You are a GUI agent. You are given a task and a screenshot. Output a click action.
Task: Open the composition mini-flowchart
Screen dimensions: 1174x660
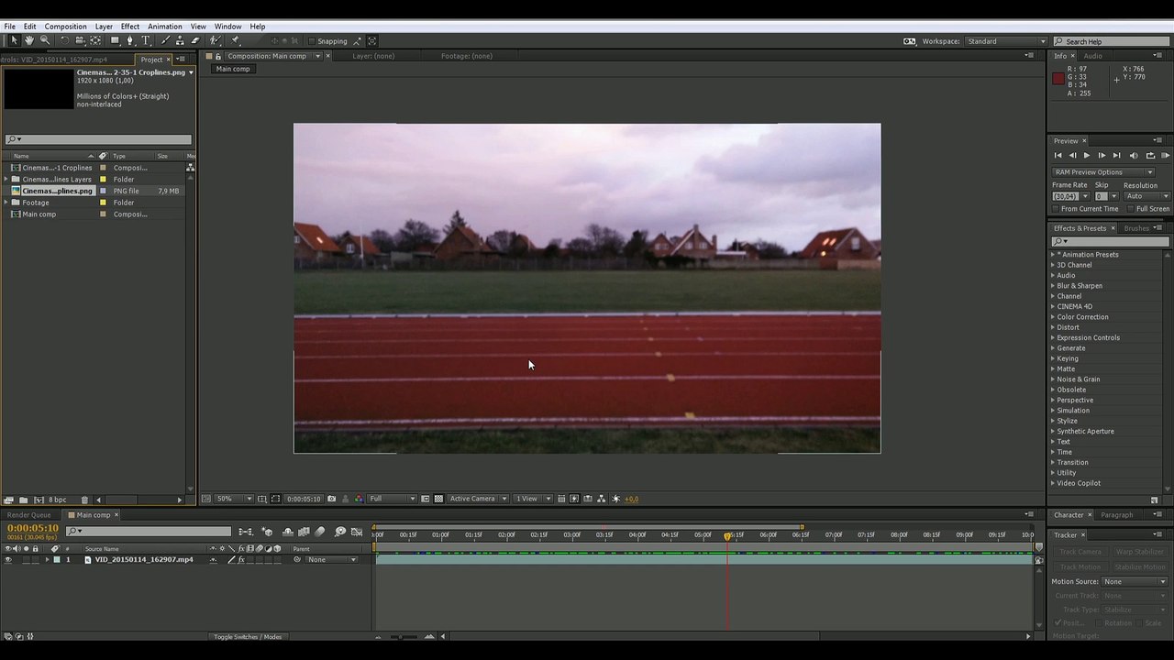pos(246,532)
